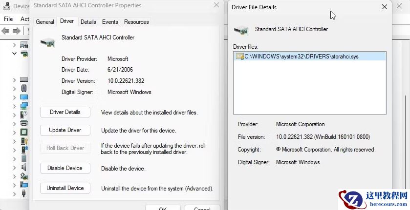Click the Update Driver button

(65, 130)
